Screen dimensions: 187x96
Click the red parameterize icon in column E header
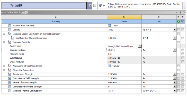click(x=183, y=22)
